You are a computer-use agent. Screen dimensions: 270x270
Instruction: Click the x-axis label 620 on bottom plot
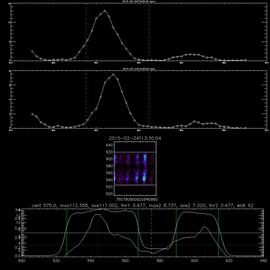pos(229,261)
